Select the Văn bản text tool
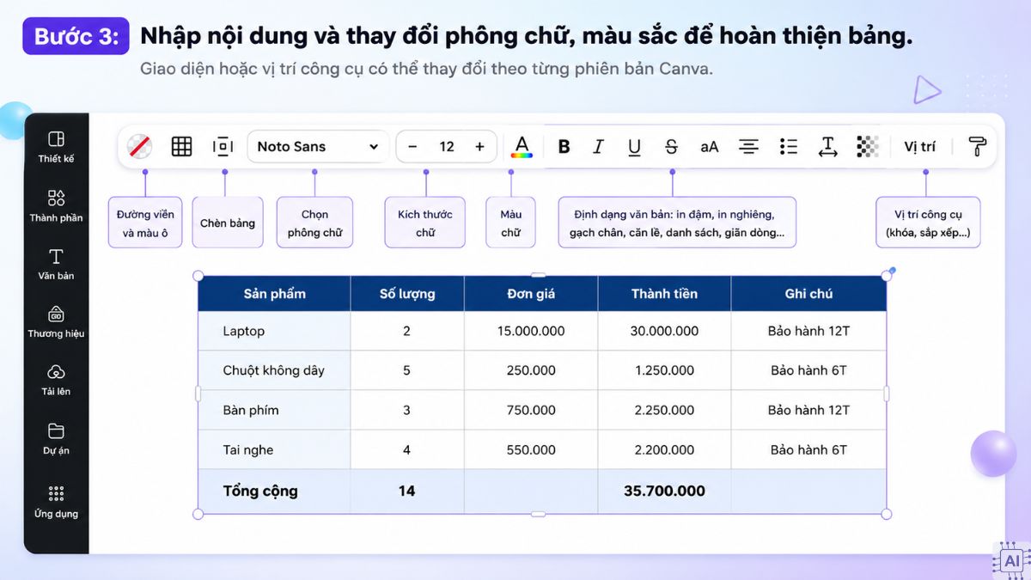This screenshot has width=1031, height=580. (x=56, y=264)
